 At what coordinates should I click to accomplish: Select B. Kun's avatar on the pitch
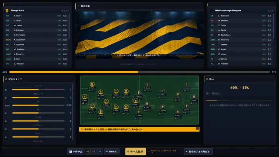click(126, 107)
